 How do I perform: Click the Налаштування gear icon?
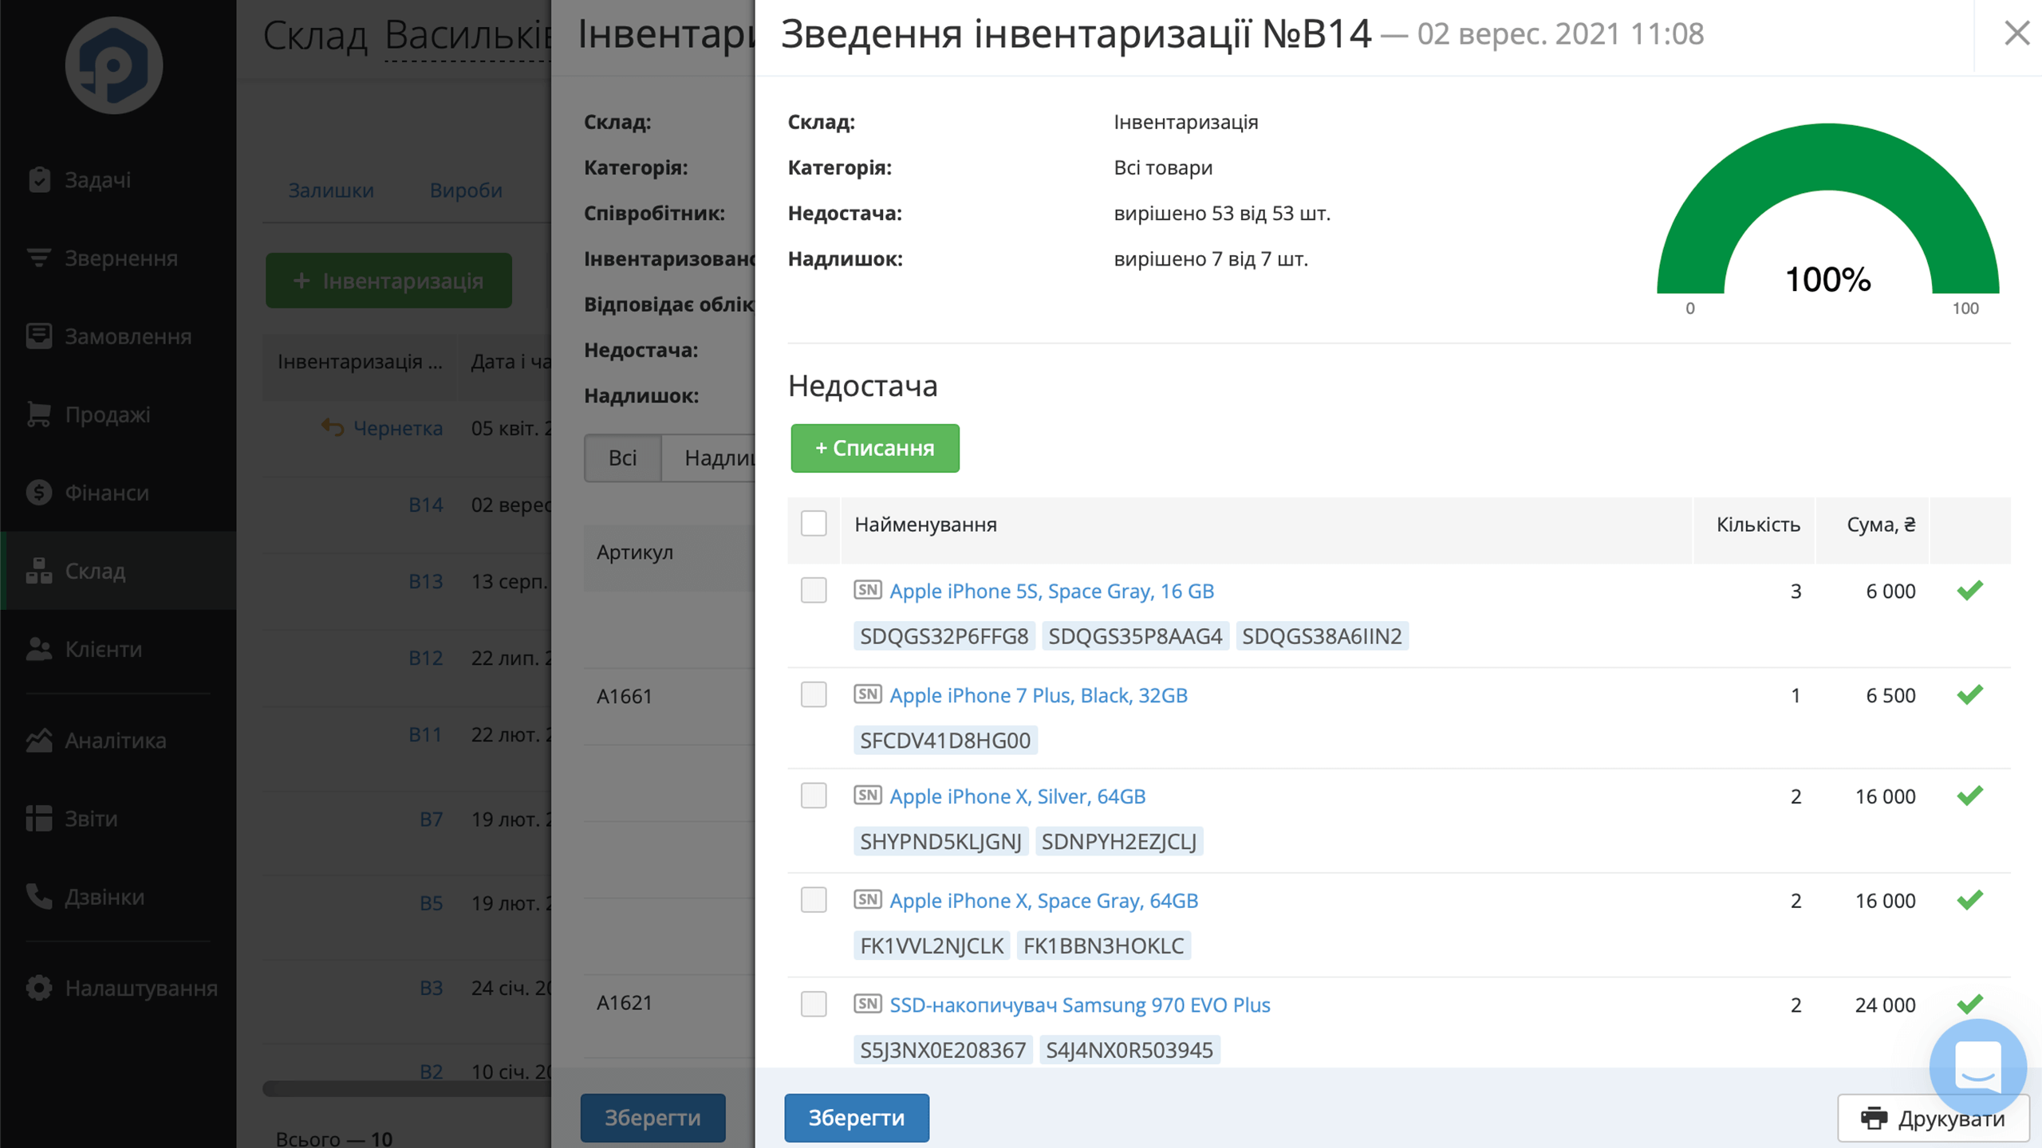coord(38,988)
